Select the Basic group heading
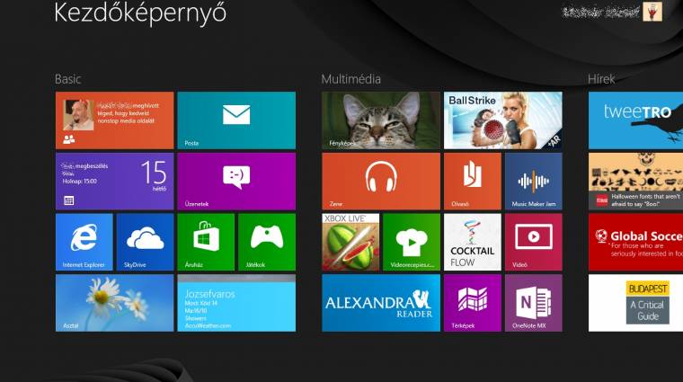 (68, 79)
